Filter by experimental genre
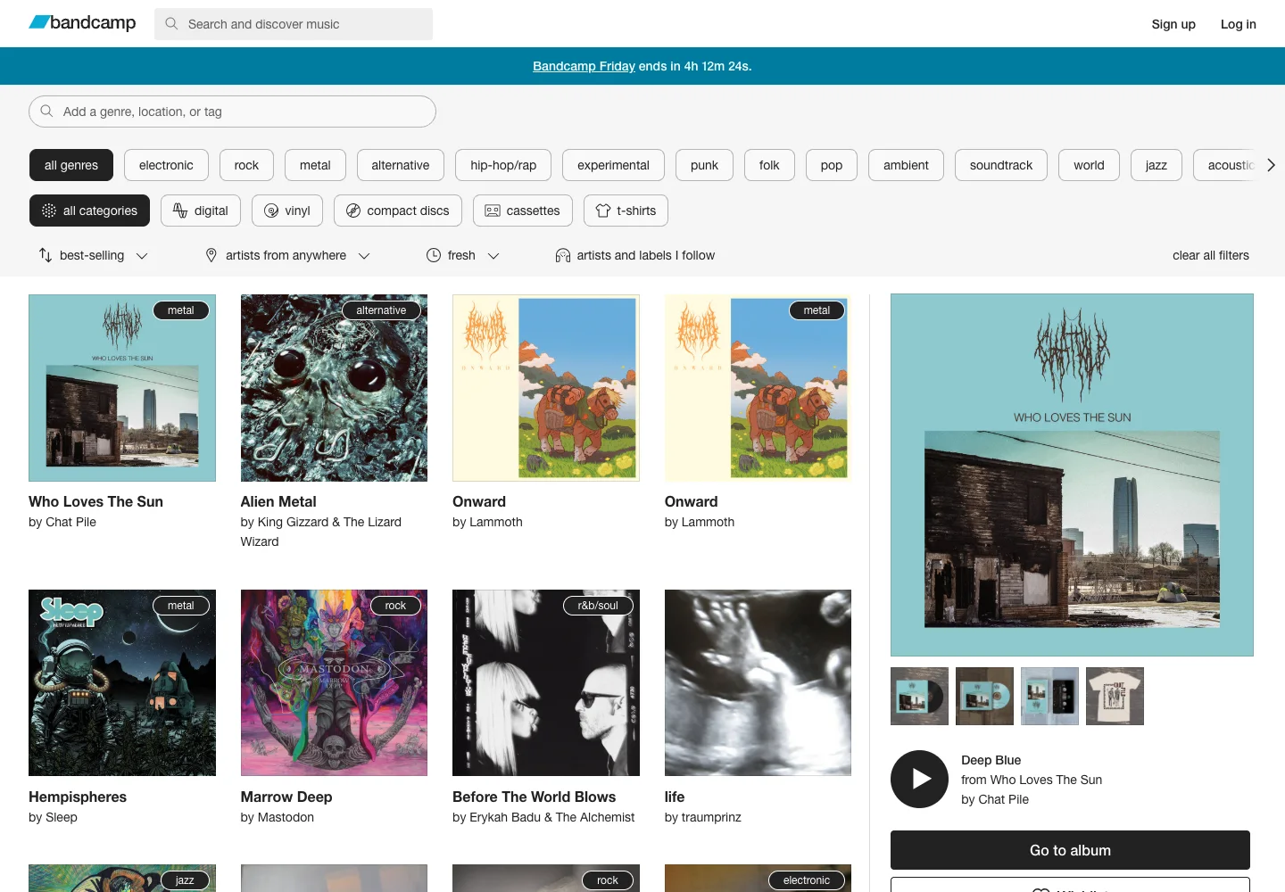1285x892 pixels. 613,165
